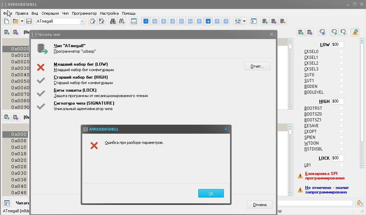Close the AVRDUDESHELL error dialog

(x=226, y=129)
